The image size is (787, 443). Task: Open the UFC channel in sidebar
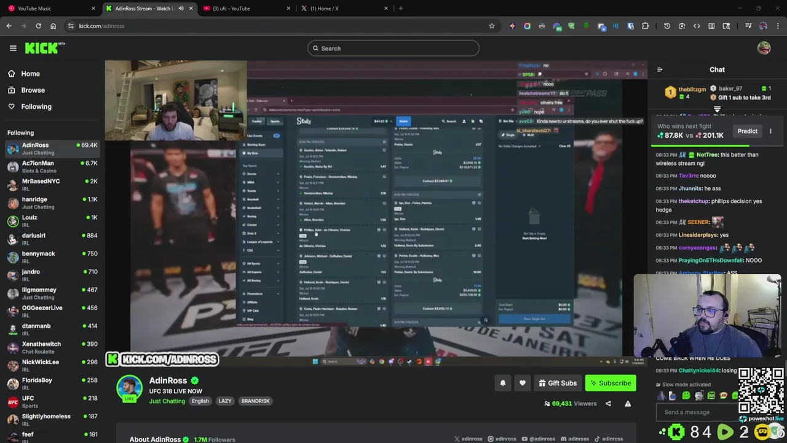click(52, 402)
